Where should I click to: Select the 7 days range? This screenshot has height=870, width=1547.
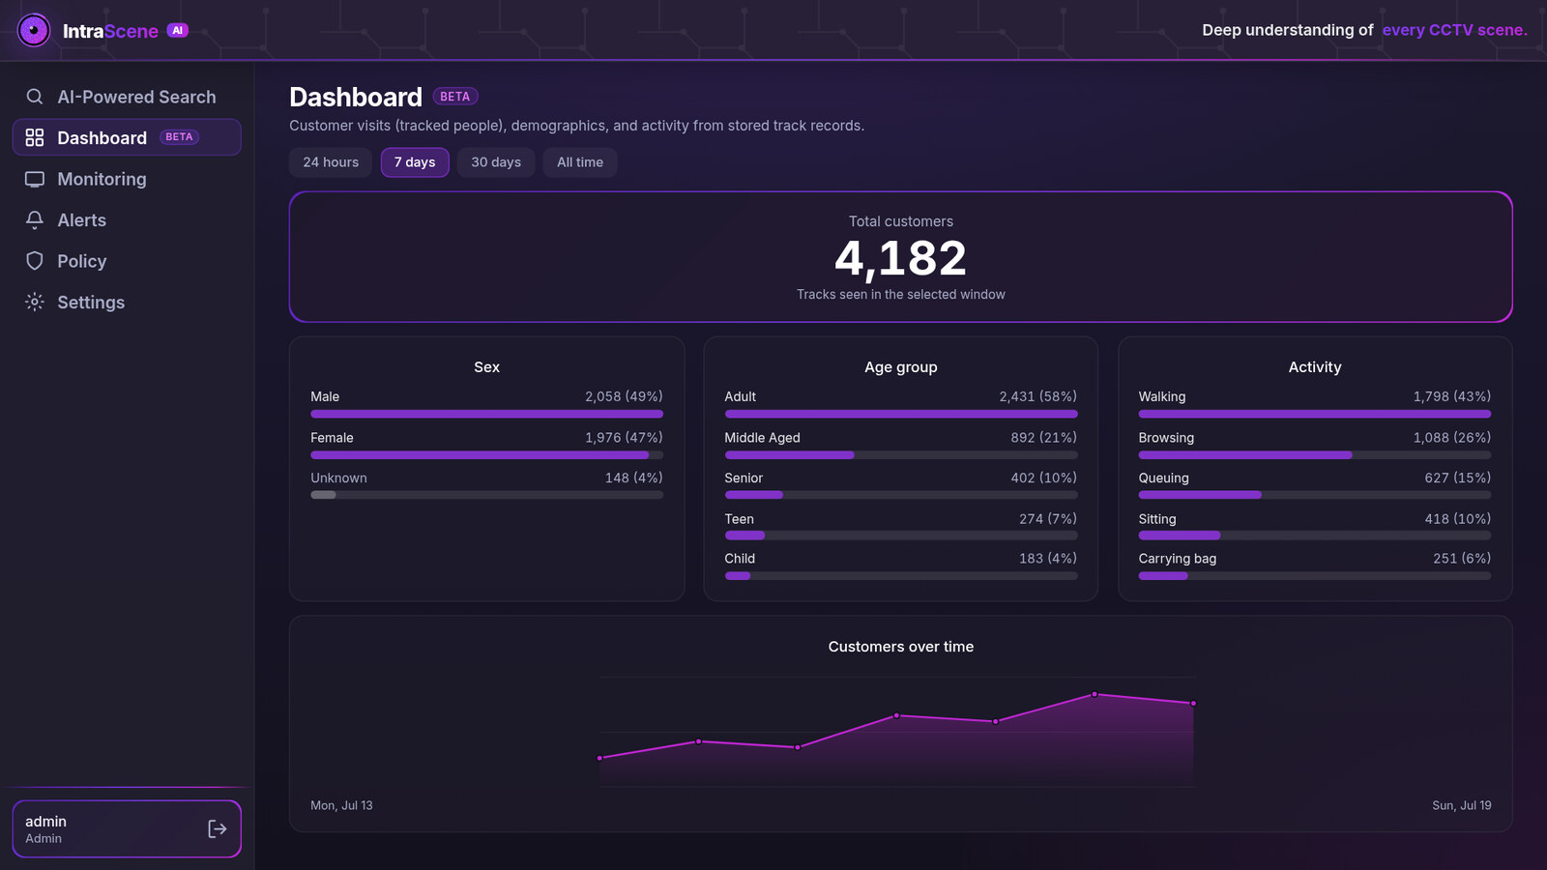pyautogui.click(x=415, y=162)
